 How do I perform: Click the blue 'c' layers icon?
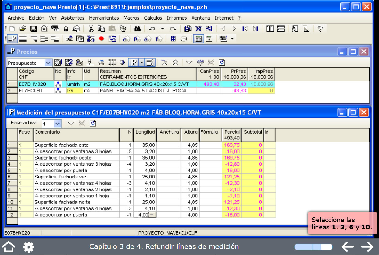pyautogui.click(x=127, y=39)
